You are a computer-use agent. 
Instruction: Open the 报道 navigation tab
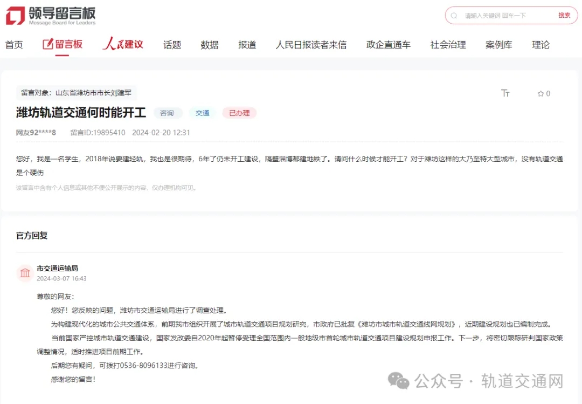click(x=247, y=45)
